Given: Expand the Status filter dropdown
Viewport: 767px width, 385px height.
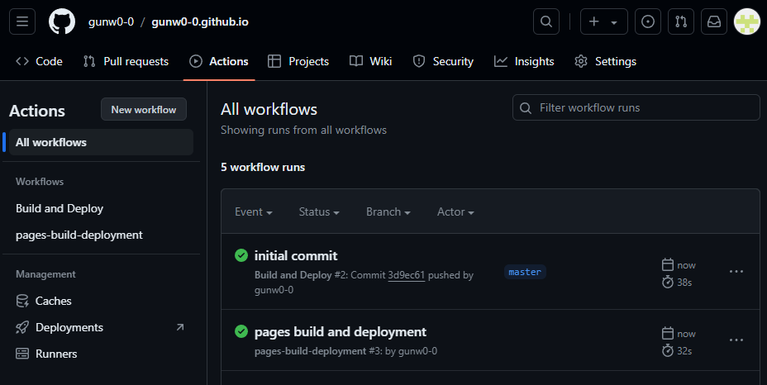Looking at the screenshot, I should [319, 212].
